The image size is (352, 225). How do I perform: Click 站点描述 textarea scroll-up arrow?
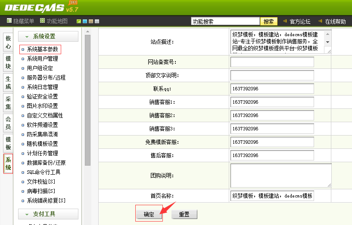(328, 34)
